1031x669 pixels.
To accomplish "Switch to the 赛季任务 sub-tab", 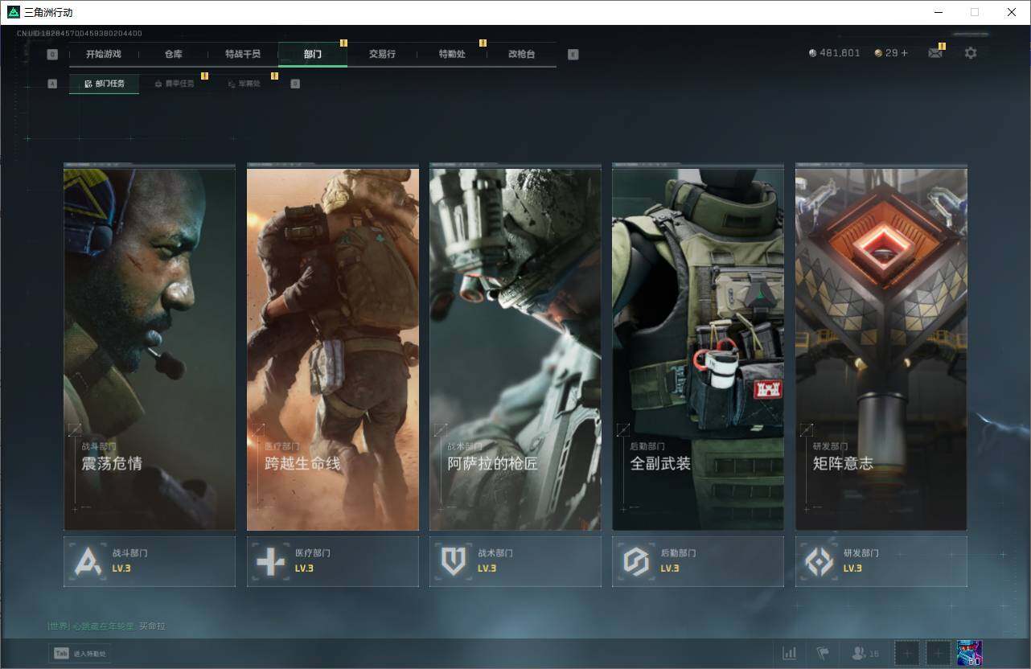I will tap(174, 84).
